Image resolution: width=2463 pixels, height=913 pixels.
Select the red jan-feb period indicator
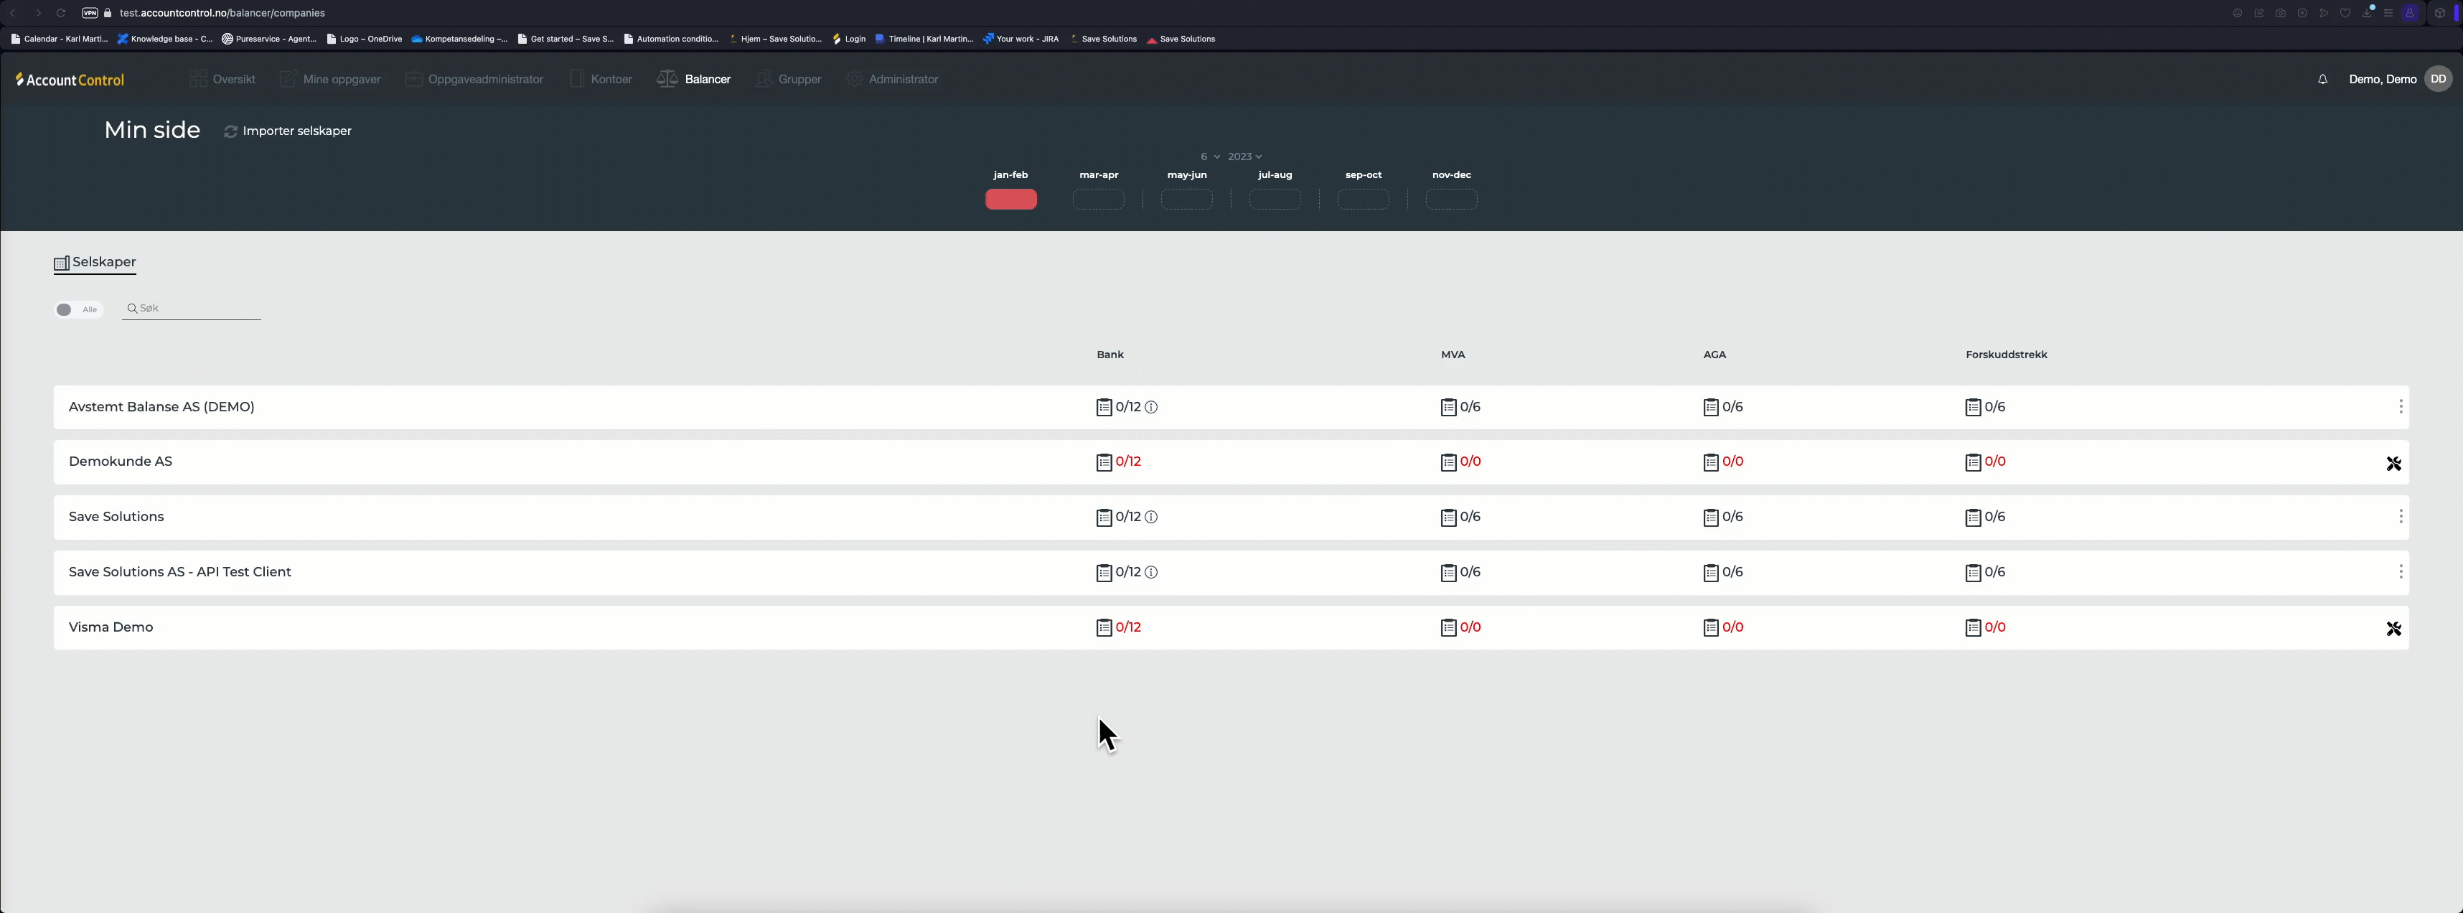(x=1010, y=199)
